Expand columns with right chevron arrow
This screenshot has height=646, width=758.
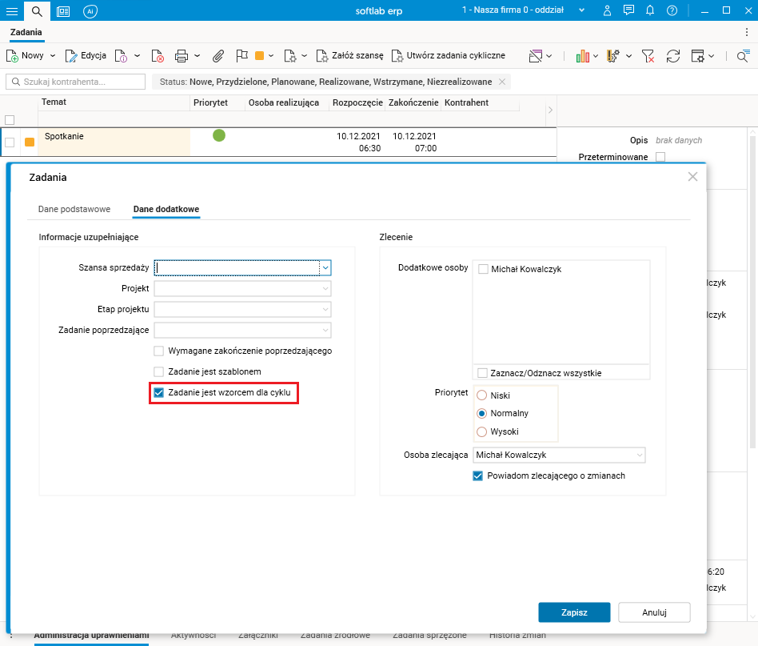(550, 110)
